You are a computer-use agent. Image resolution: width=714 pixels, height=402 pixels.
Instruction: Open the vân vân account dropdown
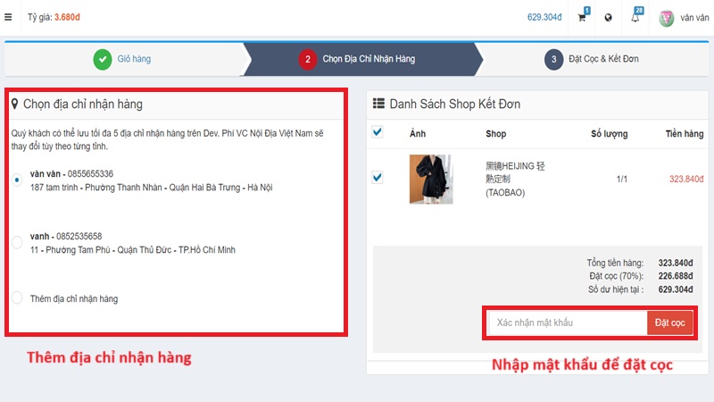(x=694, y=18)
